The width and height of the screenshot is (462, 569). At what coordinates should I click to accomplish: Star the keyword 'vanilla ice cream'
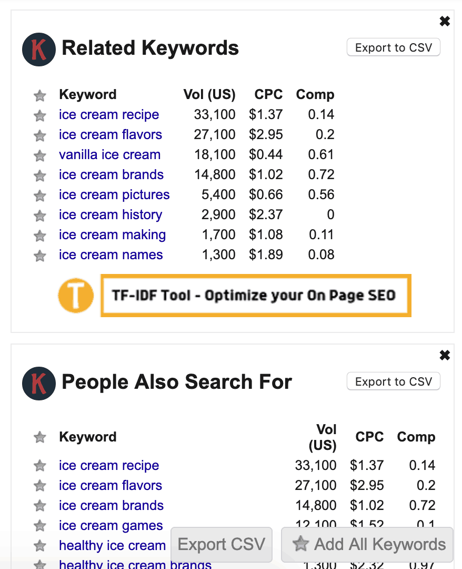coord(39,155)
